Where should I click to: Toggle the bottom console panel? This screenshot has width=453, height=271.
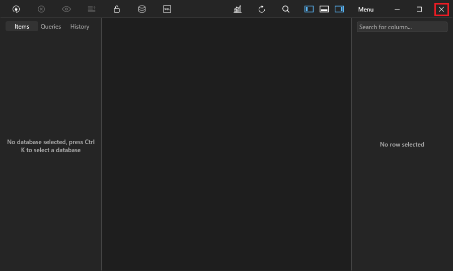tap(324, 9)
